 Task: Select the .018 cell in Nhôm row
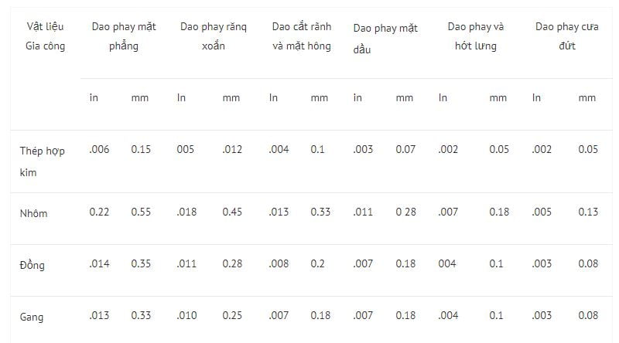[187, 212]
